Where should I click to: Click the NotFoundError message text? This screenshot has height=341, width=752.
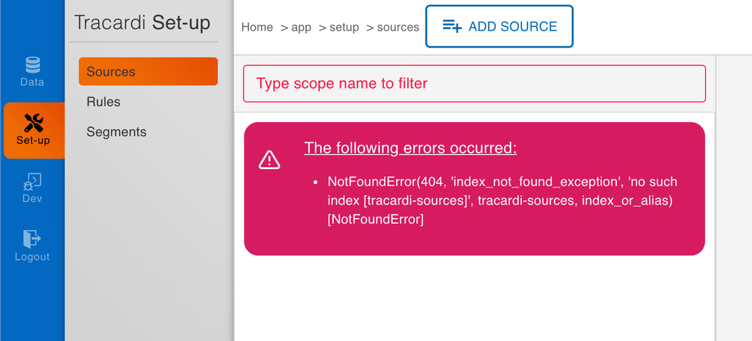[x=502, y=200]
